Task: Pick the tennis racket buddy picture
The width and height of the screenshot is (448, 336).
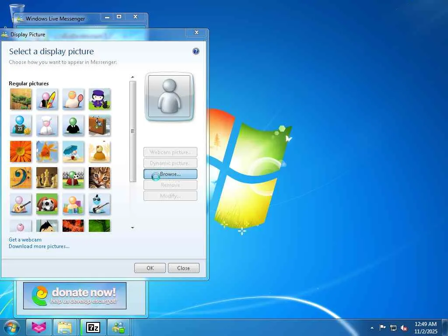Action: tap(73, 99)
